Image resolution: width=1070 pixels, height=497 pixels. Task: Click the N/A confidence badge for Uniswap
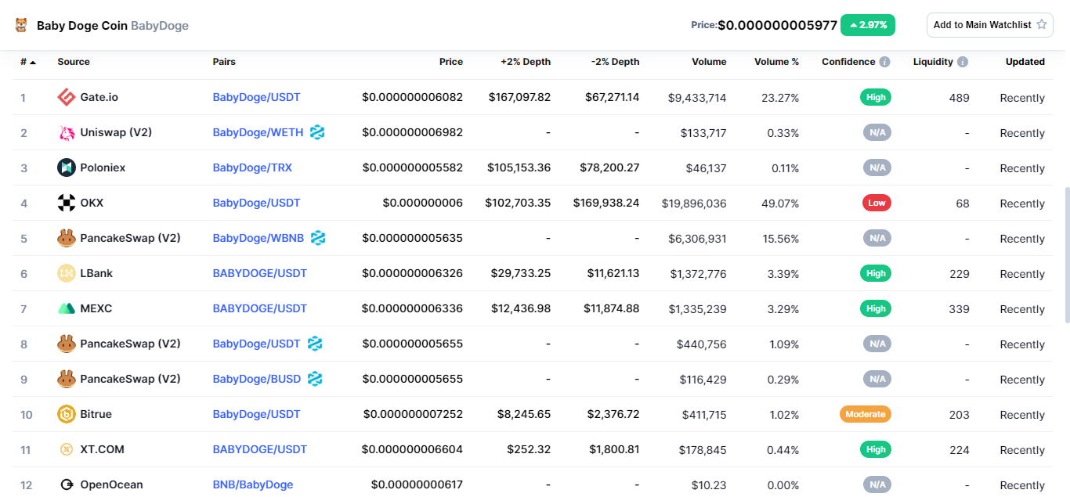[877, 132]
